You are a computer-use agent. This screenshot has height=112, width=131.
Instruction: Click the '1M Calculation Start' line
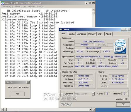coord(38,11)
